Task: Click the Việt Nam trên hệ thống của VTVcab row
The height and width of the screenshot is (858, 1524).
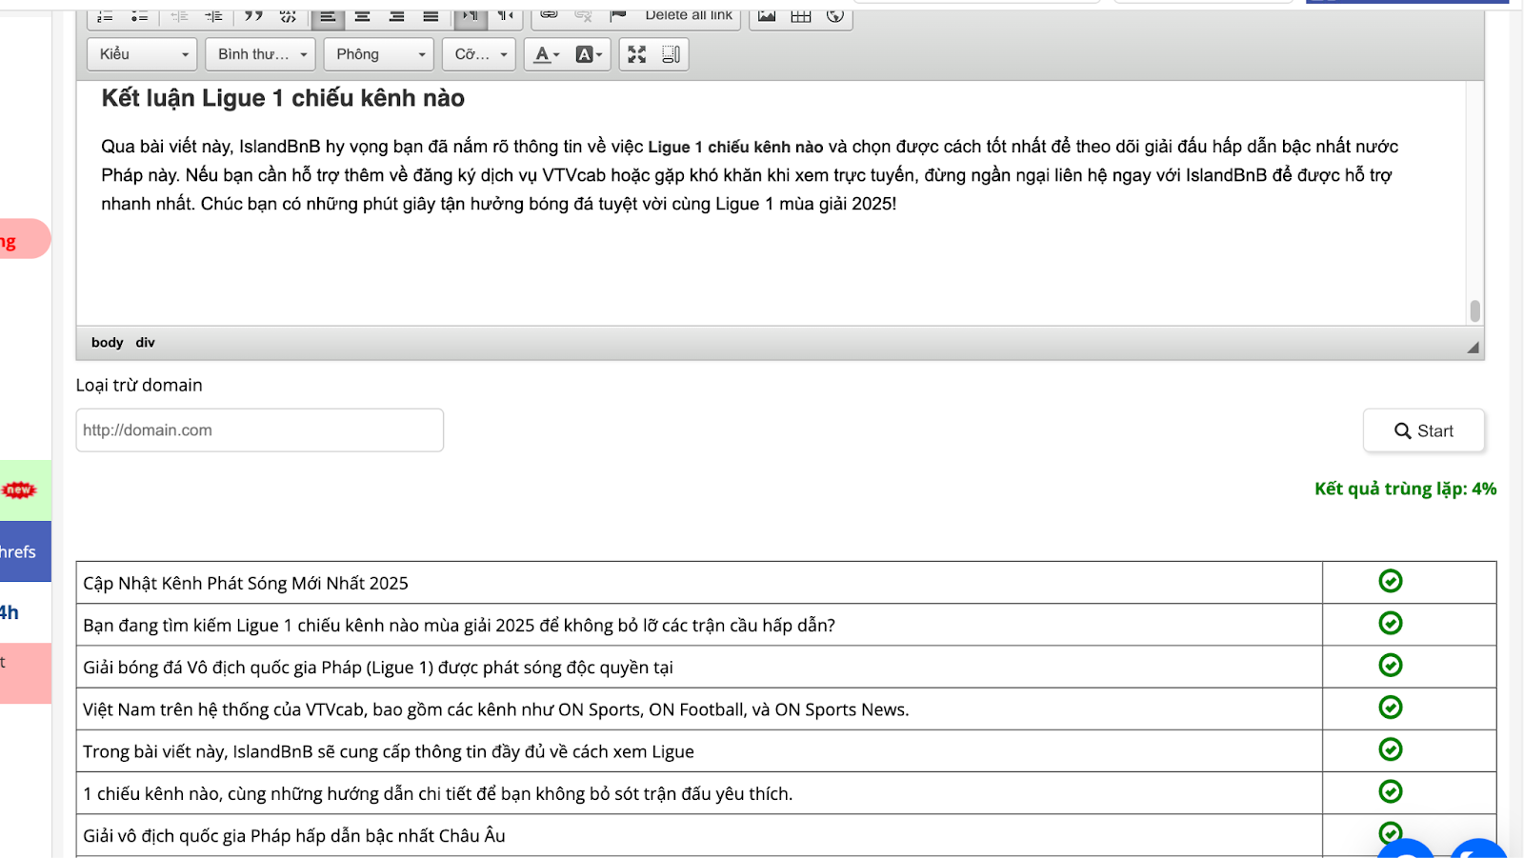Action: (x=699, y=708)
